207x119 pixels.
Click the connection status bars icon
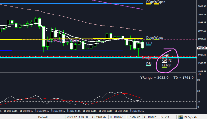[181, 117]
